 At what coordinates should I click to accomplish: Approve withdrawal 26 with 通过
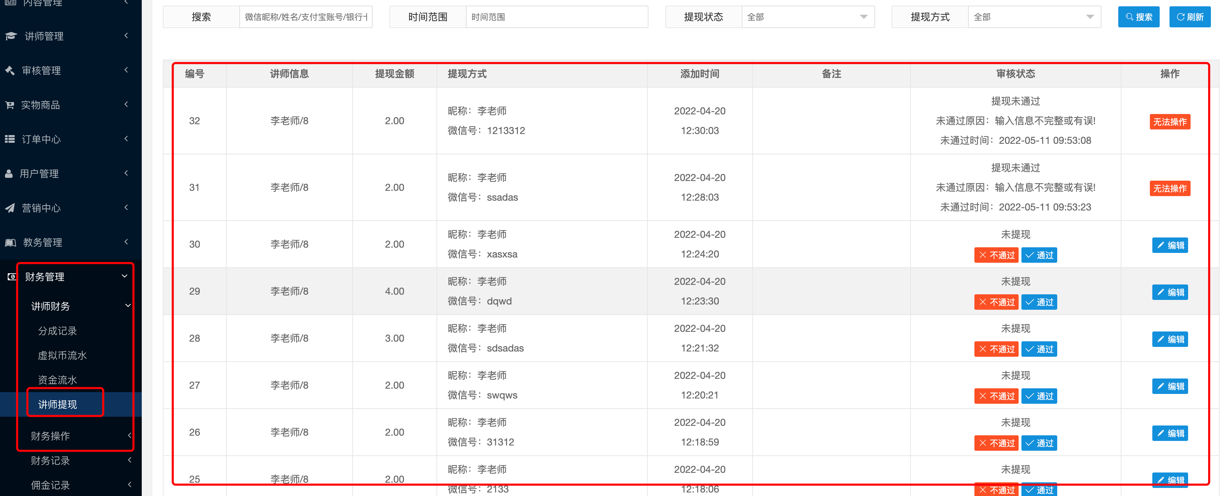pyautogui.click(x=1039, y=443)
